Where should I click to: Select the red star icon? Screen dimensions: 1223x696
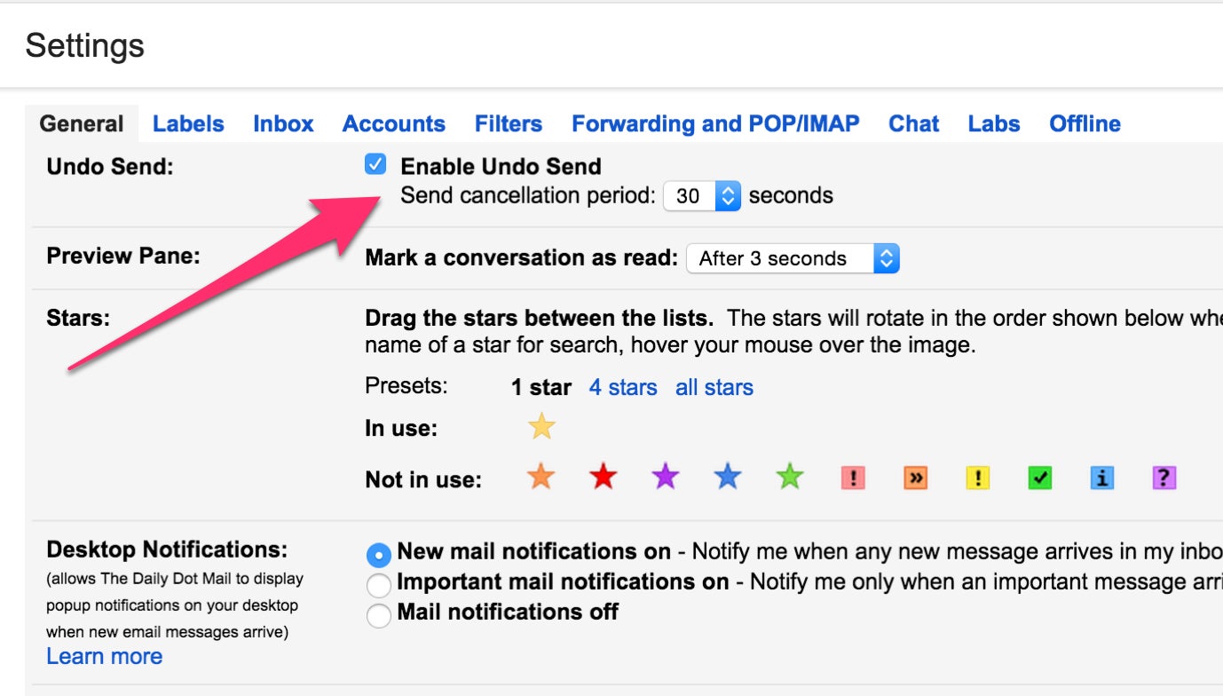pyautogui.click(x=603, y=478)
